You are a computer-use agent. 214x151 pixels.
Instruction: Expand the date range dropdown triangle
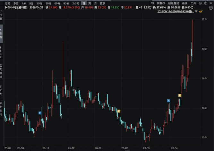(x=196, y=11)
